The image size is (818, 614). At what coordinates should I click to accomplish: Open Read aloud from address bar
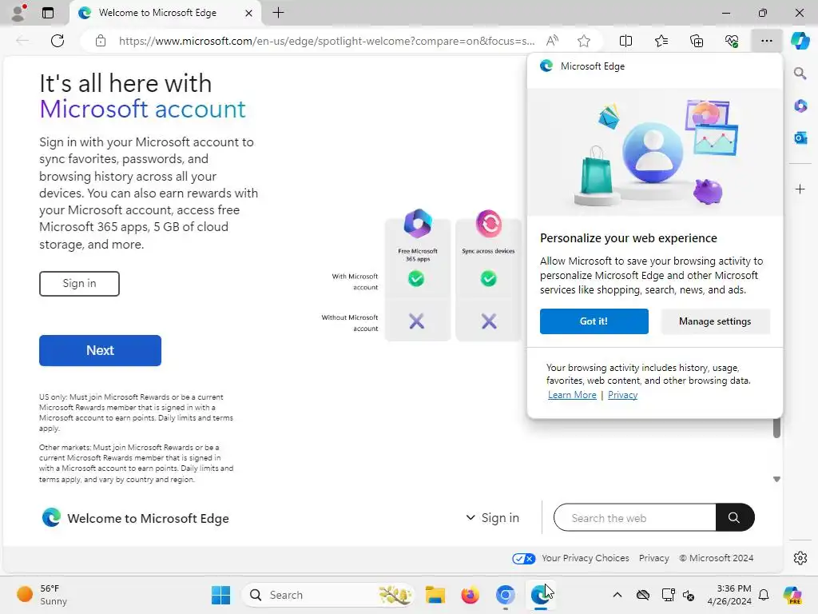(552, 41)
